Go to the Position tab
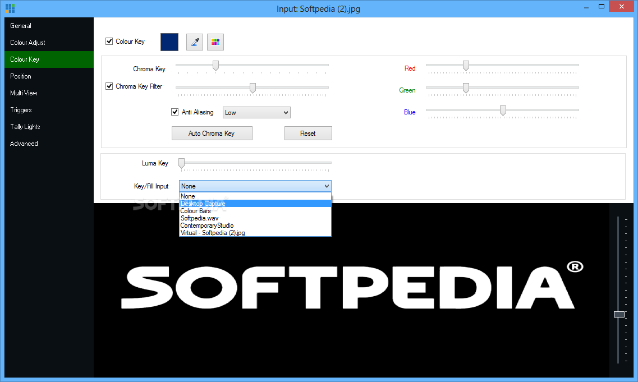The image size is (638, 382). coord(49,76)
